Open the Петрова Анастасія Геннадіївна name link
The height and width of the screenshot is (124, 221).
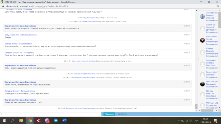(19, 53)
